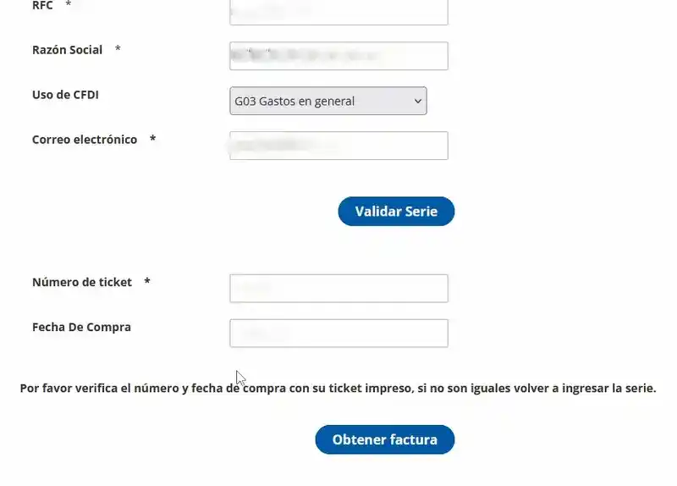Viewport: 677px width, 486px height.
Task: Click the Obtener factura button
Action: [x=385, y=439]
